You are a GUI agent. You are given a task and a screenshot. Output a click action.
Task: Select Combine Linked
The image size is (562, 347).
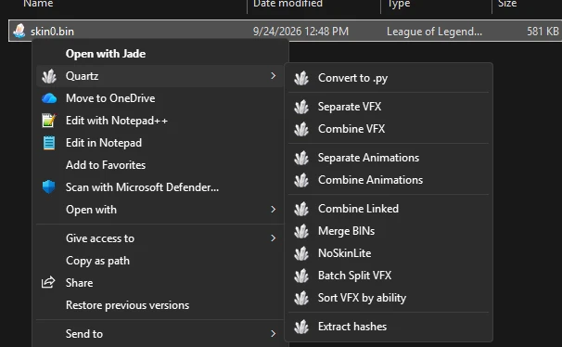[x=389, y=209]
